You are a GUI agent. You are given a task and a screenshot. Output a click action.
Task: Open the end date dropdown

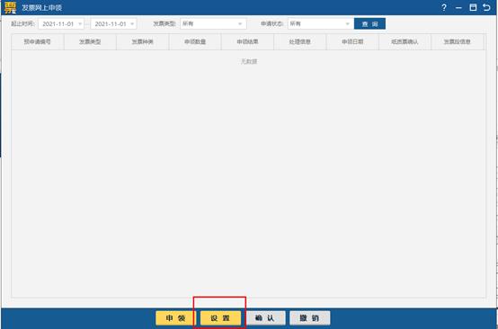(x=132, y=23)
